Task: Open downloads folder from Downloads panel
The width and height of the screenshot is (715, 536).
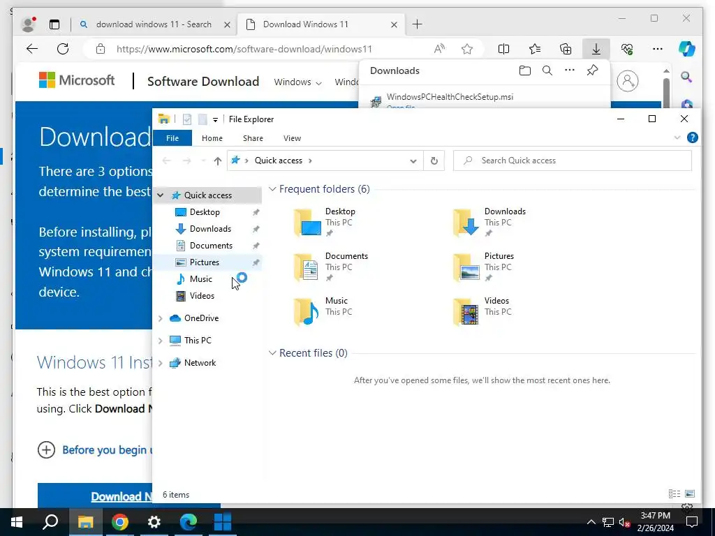Action: click(x=525, y=70)
